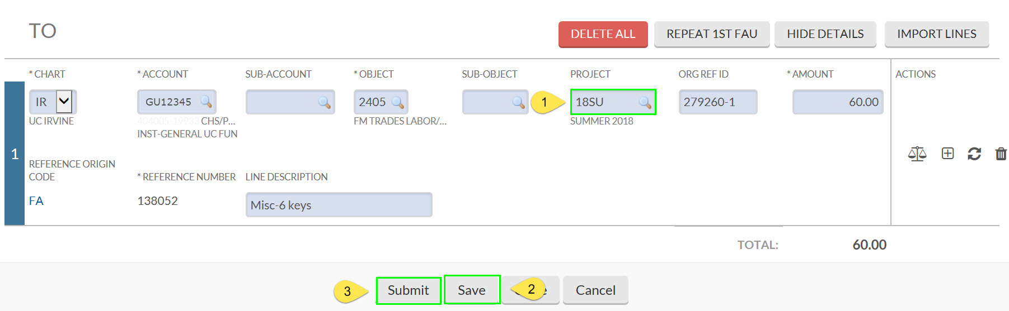Toggle HIDE DETAILS button

825,34
